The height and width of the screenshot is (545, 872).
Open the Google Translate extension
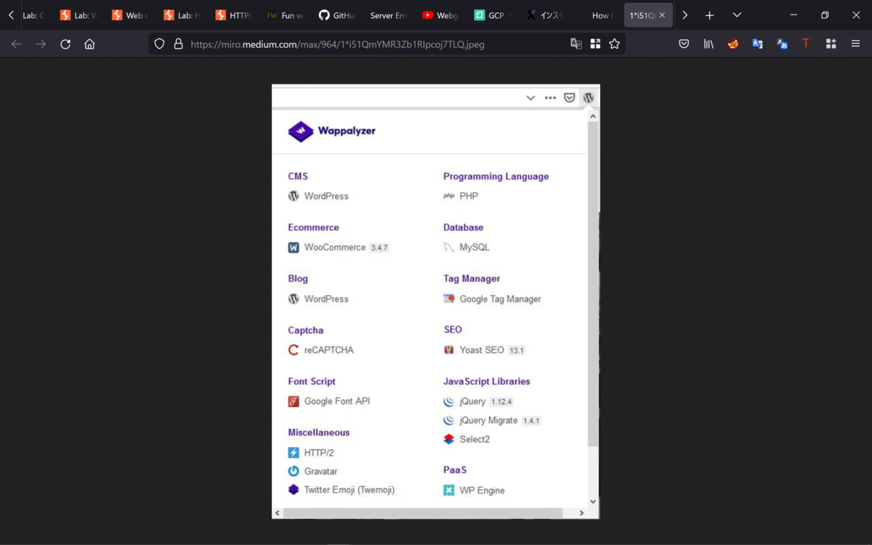[x=757, y=44]
